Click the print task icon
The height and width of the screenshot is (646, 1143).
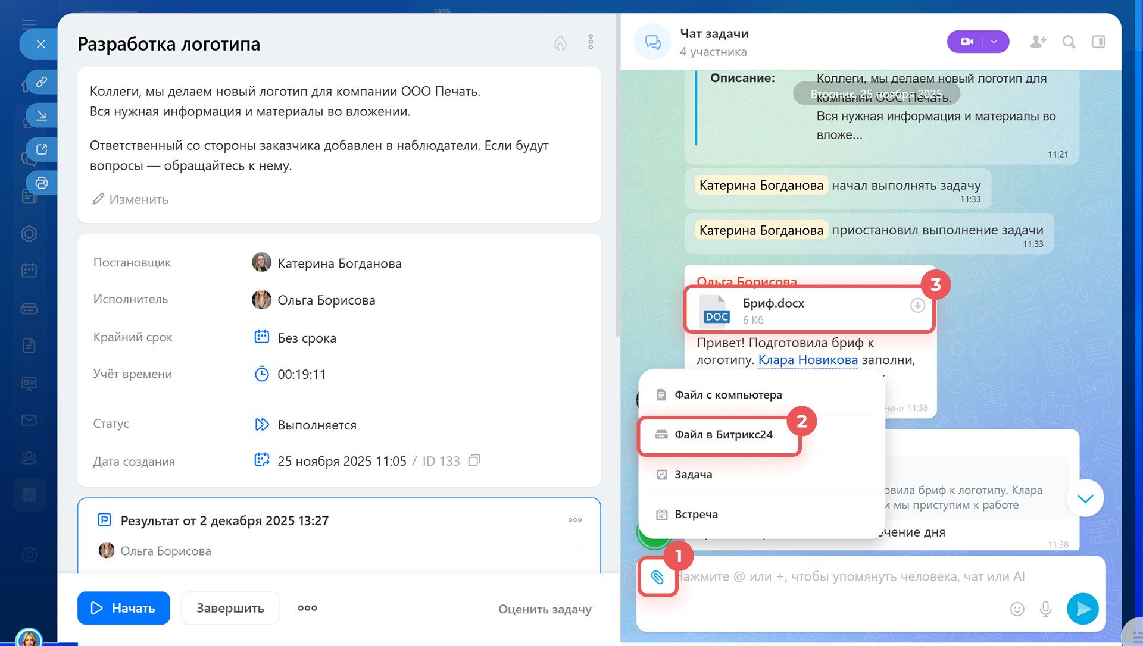point(42,183)
